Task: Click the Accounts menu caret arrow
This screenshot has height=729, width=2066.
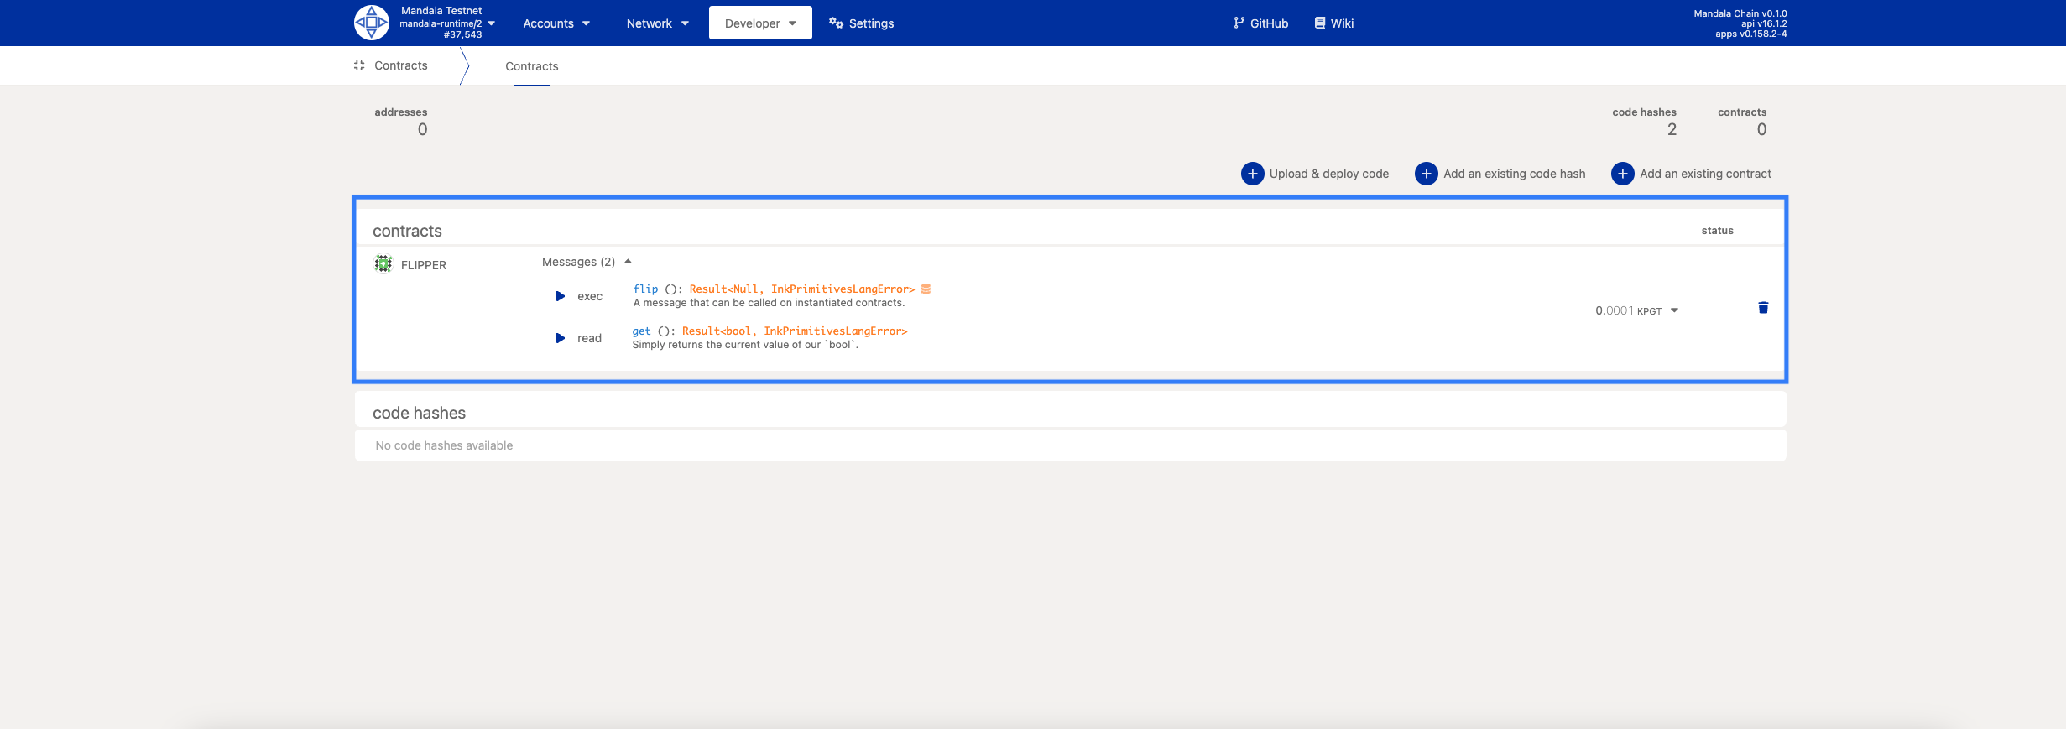Action: pyautogui.click(x=586, y=23)
